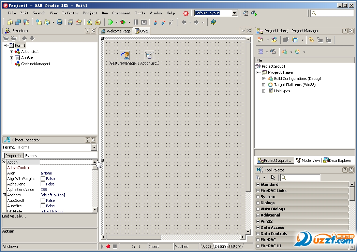Switch to the Welcome Page tab
This screenshot has width=357, height=252.
116,31
